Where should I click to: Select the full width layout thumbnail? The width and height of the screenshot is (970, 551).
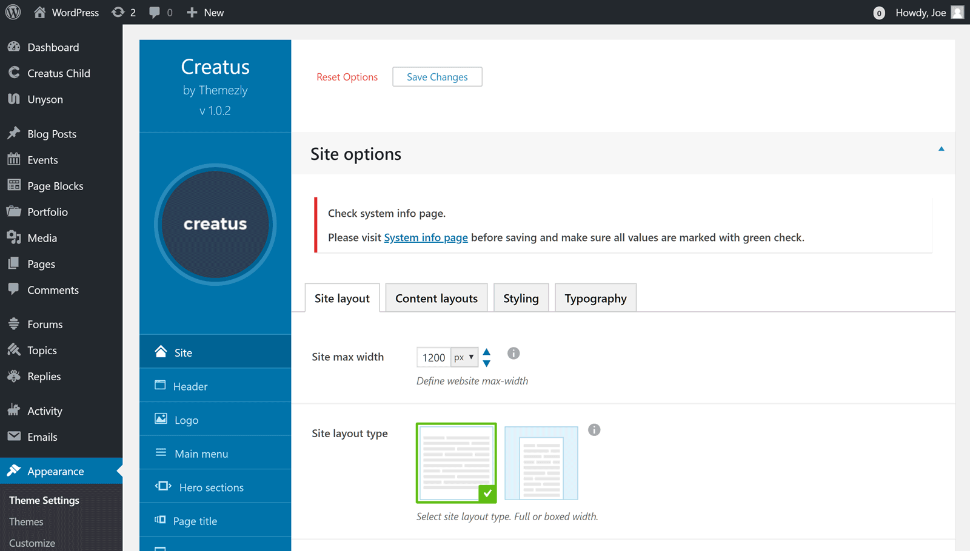456,463
